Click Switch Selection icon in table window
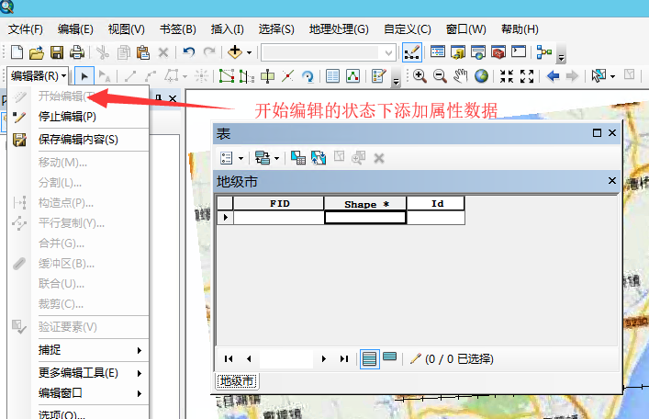 pyautogui.click(x=319, y=158)
